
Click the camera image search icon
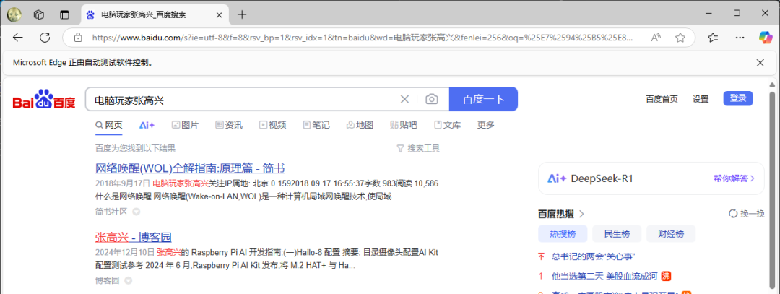(x=431, y=99)
